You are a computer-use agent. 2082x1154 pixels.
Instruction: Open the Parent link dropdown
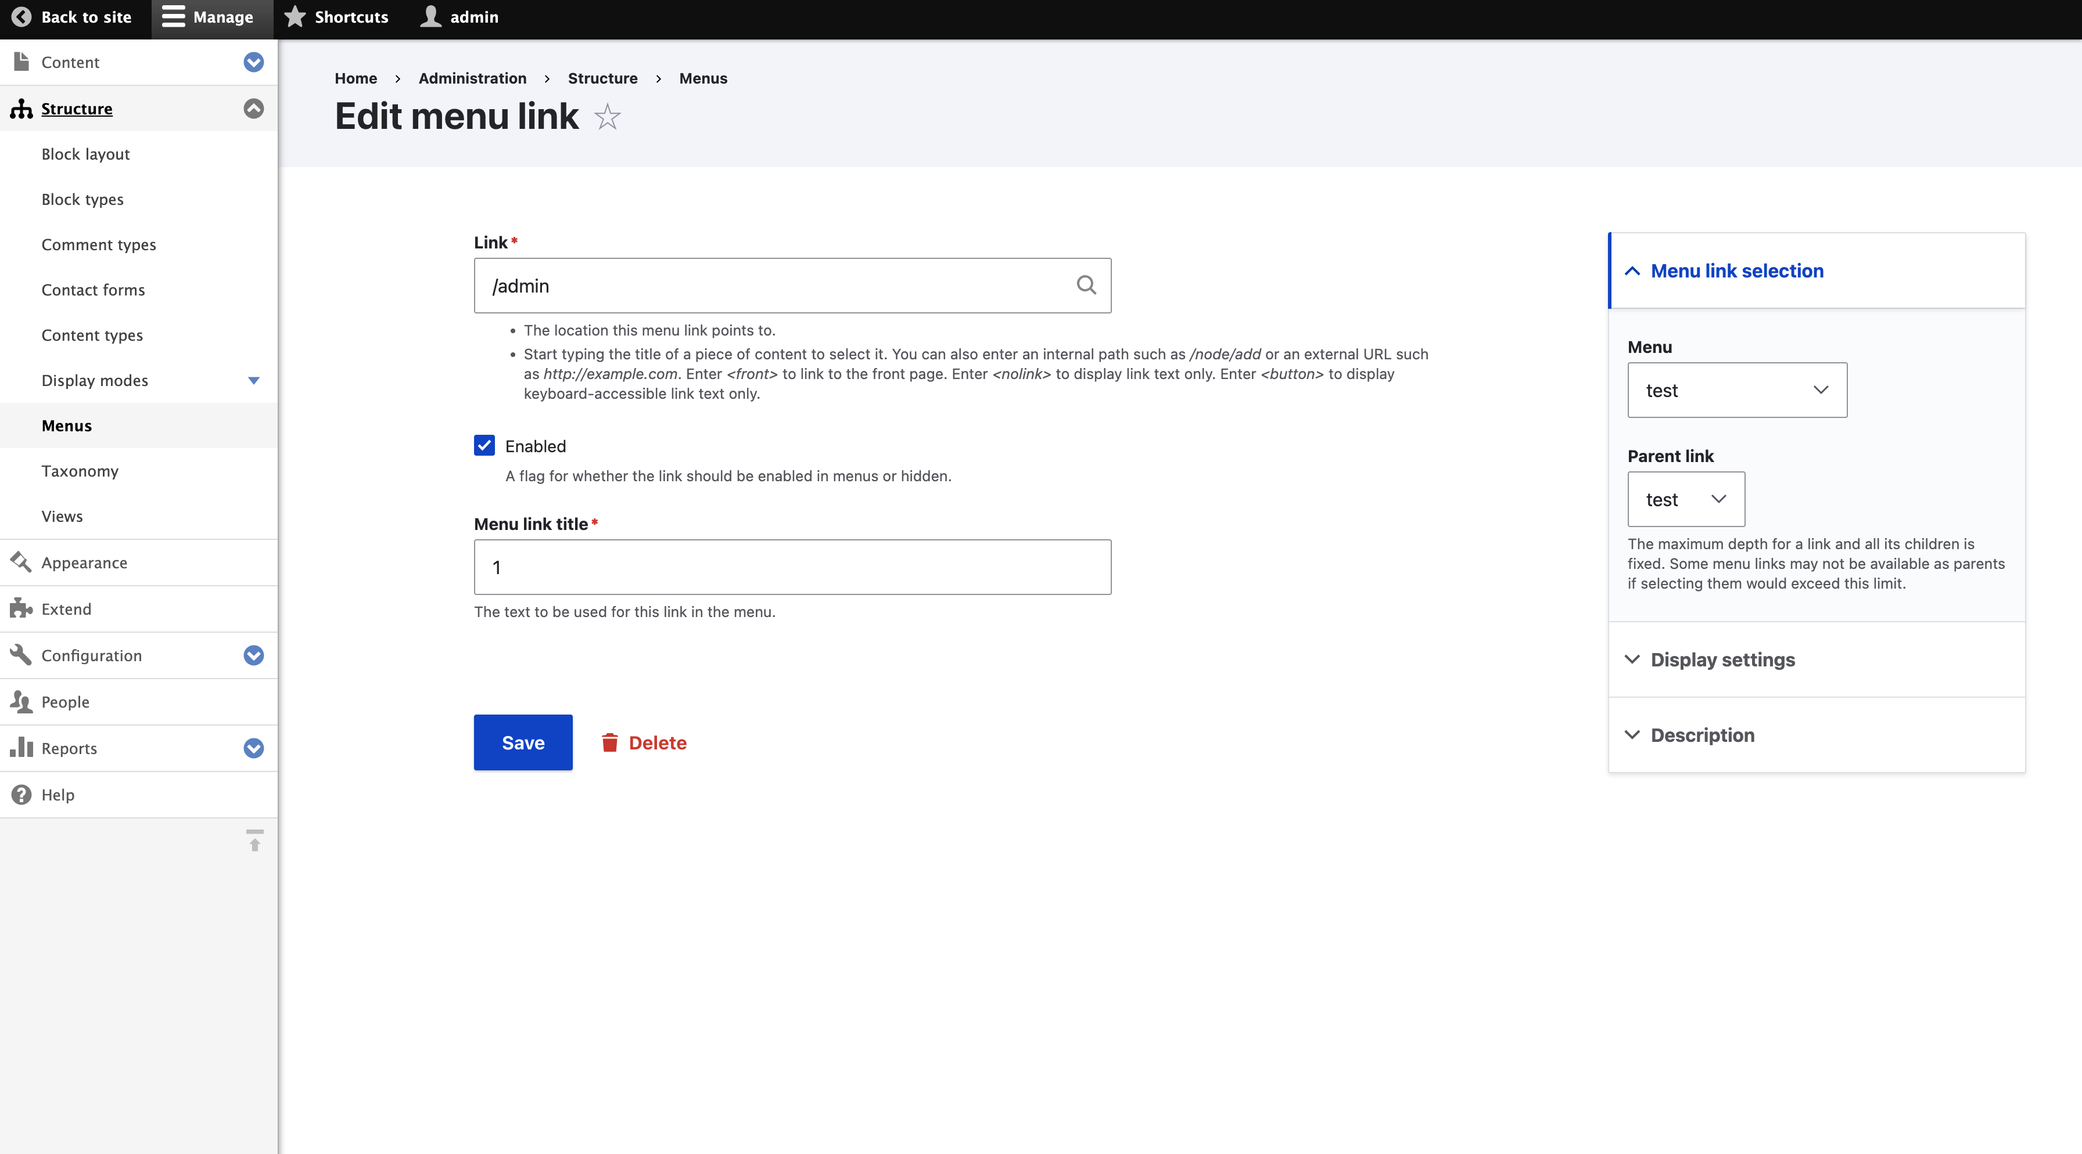1686,499
